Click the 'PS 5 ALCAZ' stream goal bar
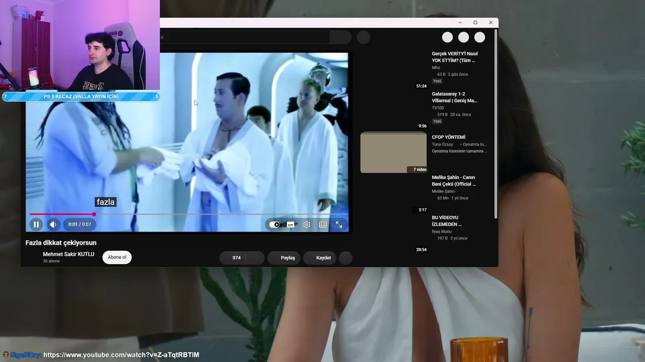This screenshot has width=645, height=362. point(81,97)
